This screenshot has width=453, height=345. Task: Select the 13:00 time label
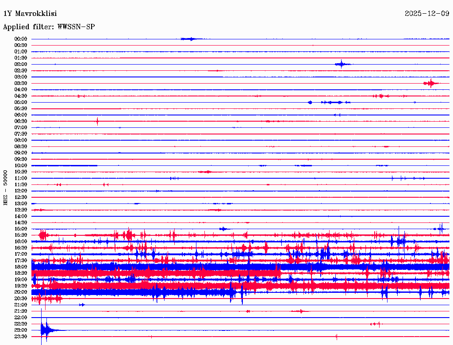[x=21, y=204]
